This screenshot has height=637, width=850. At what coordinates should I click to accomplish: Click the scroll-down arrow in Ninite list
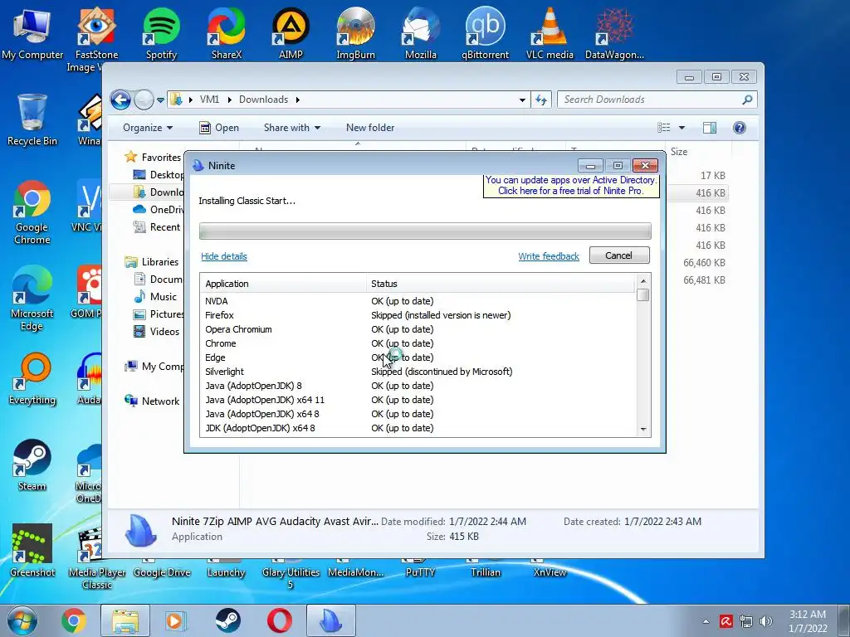click(x=643, y=430)
